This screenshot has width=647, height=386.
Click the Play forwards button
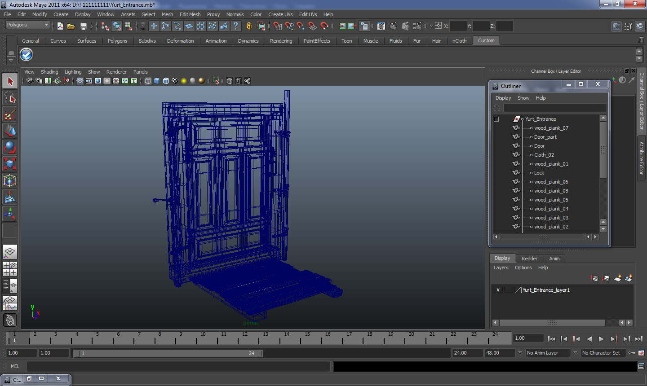601,339
